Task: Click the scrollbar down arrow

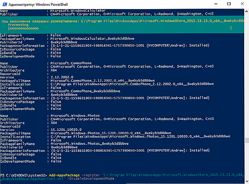Action: pyautogui.click(x=247, y=181)
